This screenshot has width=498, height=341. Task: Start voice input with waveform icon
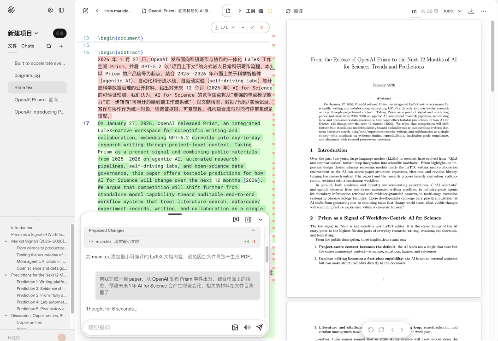tap(247, 327)
